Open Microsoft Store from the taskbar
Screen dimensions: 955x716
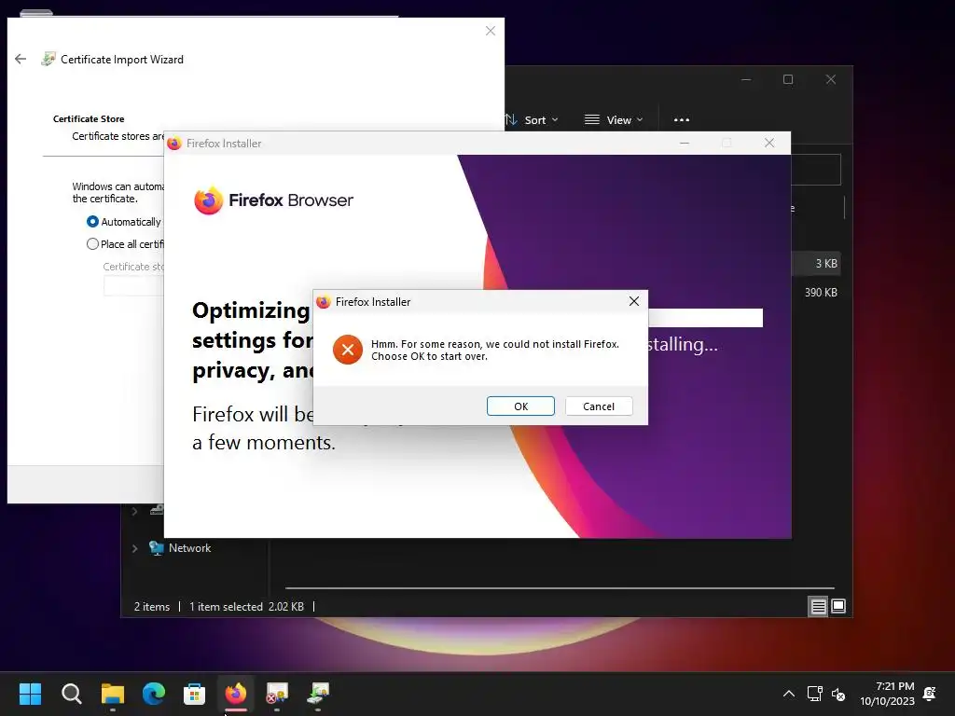194,694
